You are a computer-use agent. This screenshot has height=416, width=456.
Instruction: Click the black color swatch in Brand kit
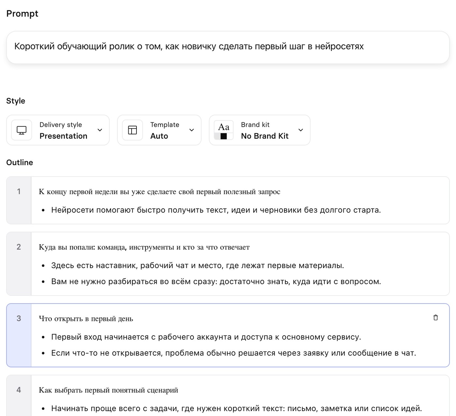click(x=223, y=136)
